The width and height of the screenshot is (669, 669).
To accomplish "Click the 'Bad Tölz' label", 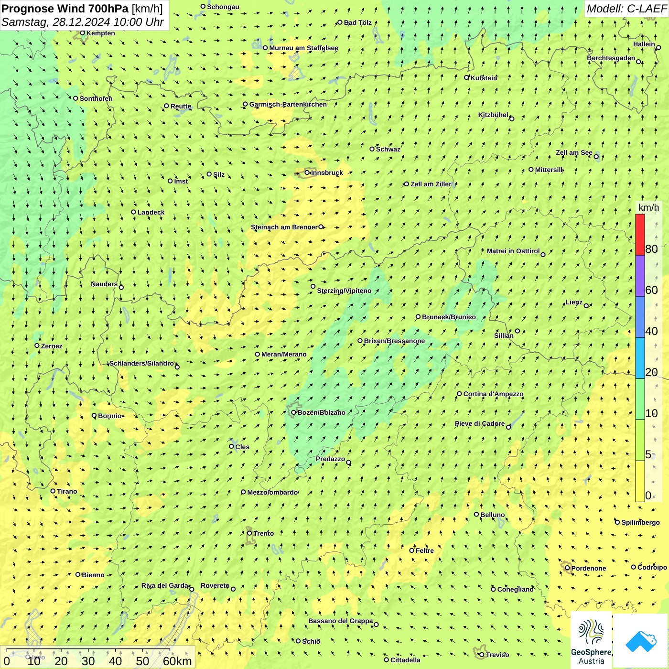I will click(x=358, y=22).
